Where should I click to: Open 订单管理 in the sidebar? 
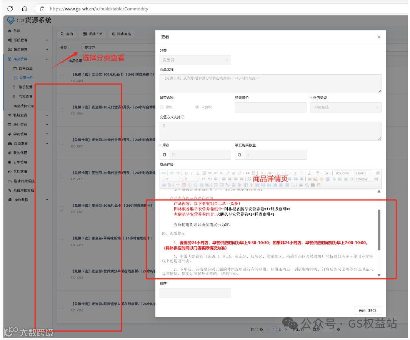(x=20, y=162)
